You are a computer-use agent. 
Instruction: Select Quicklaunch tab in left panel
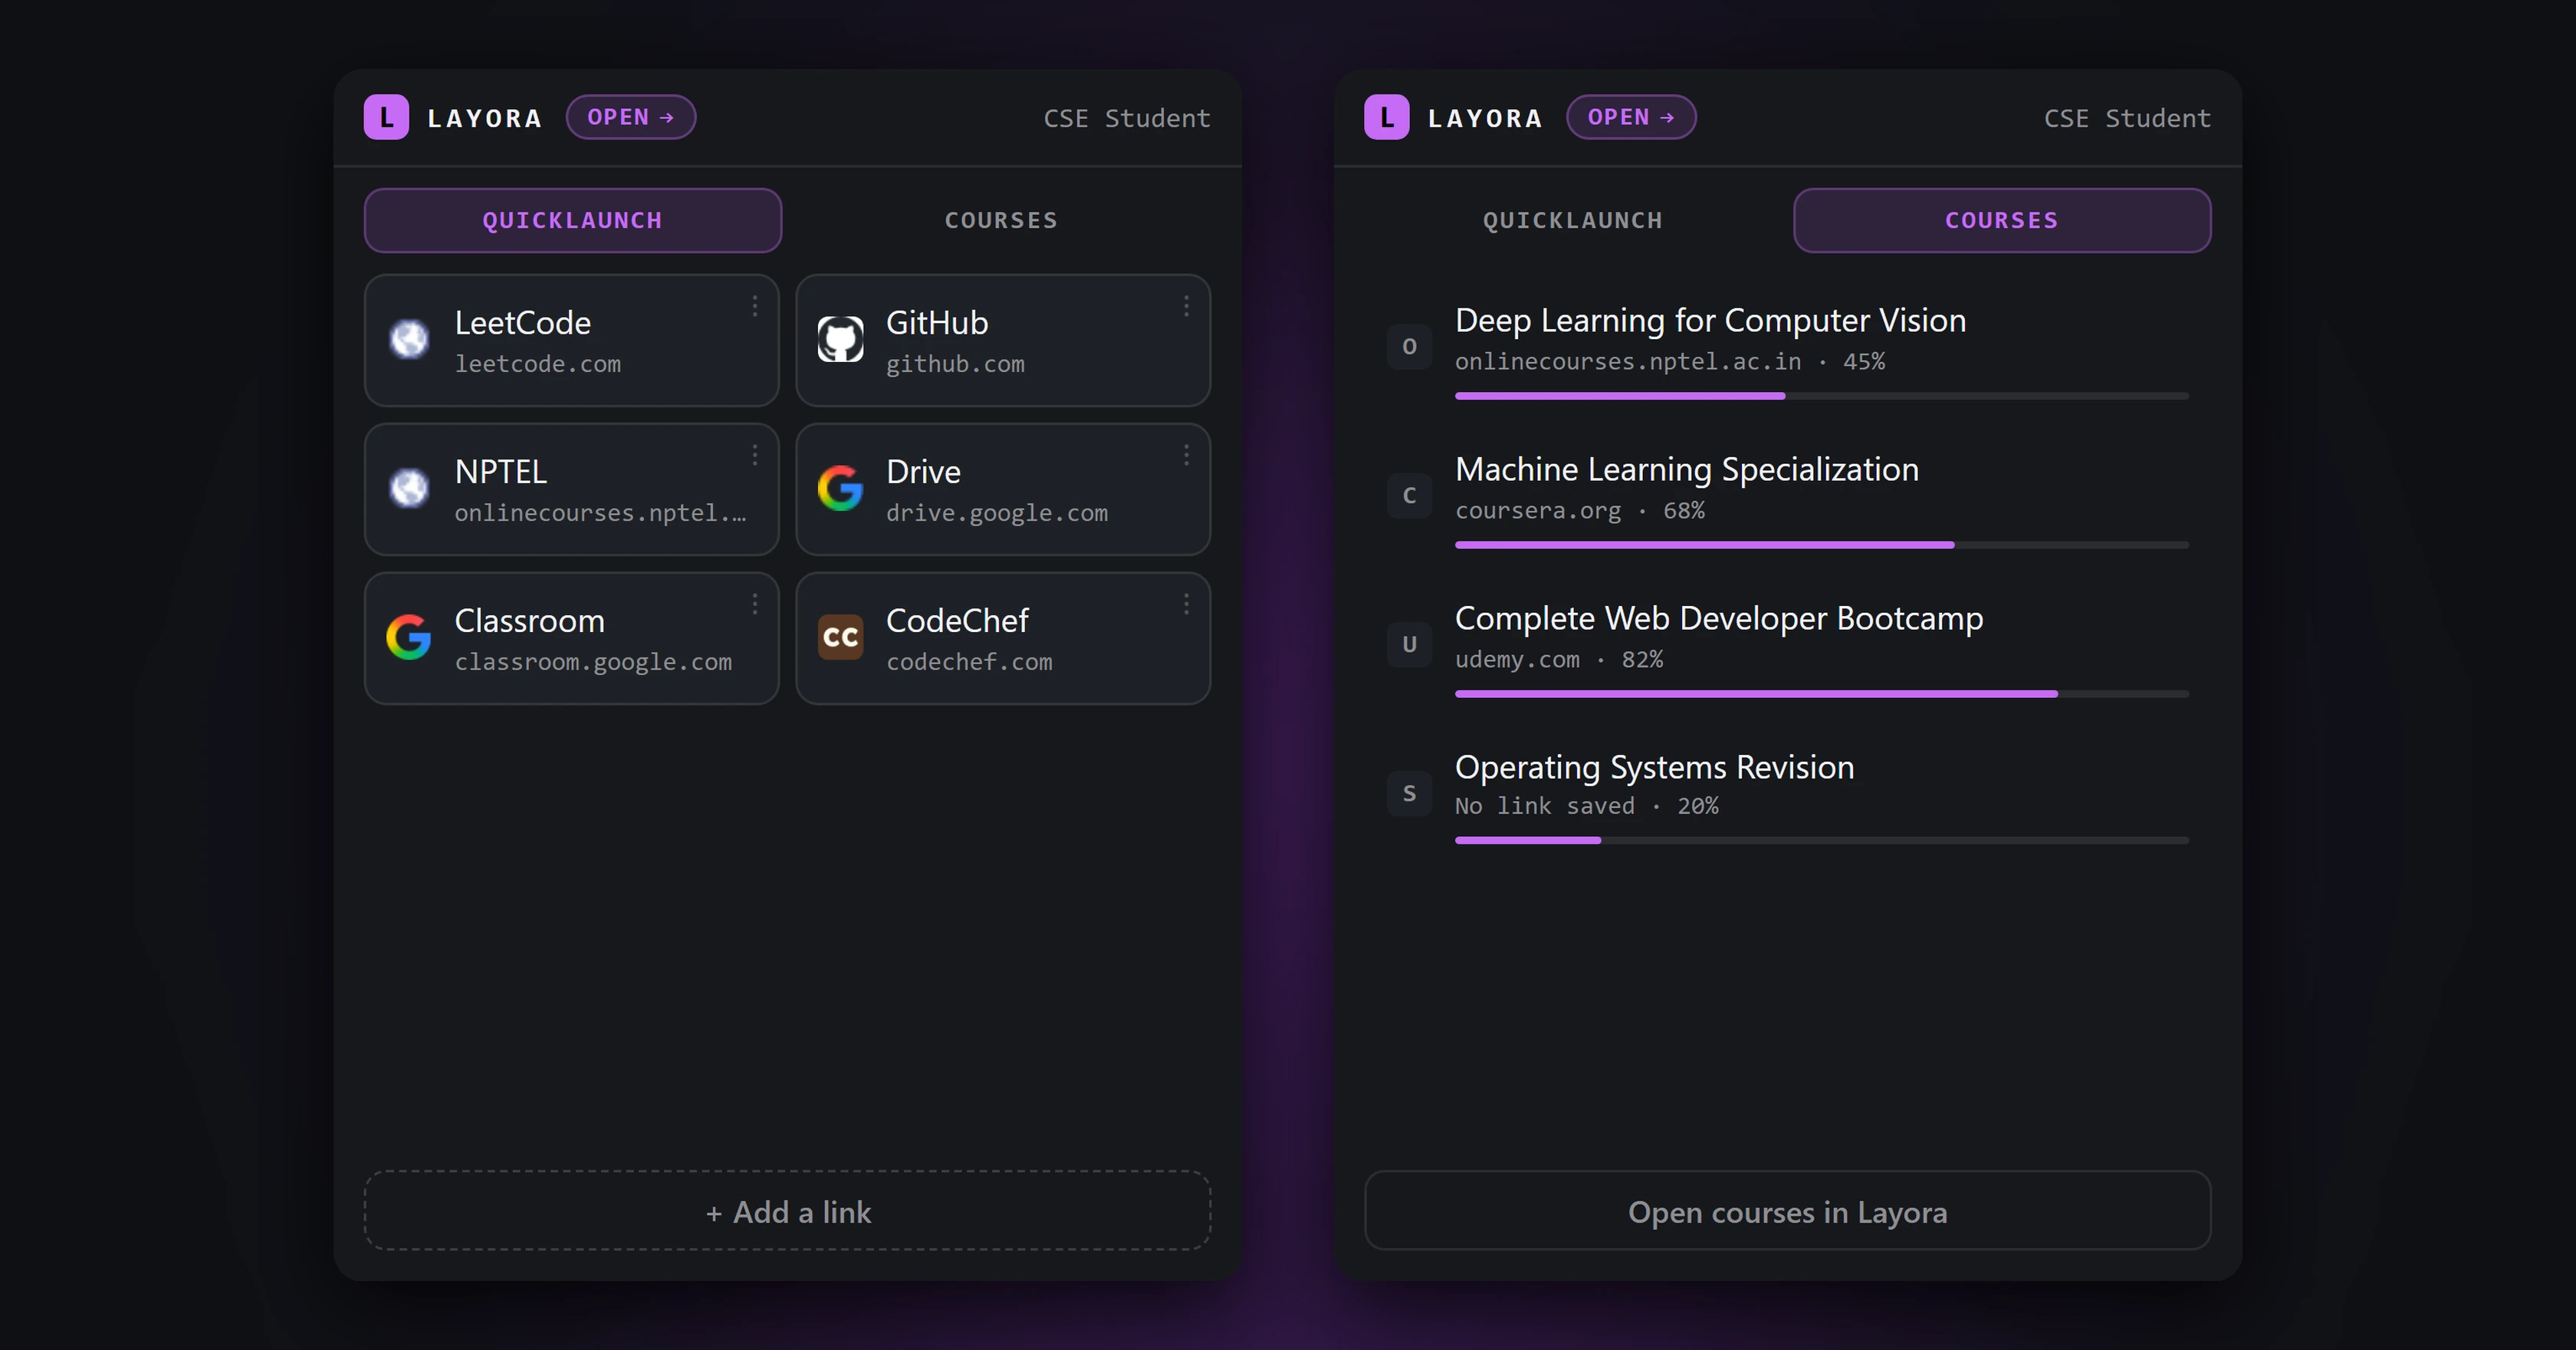click(573, 220)
